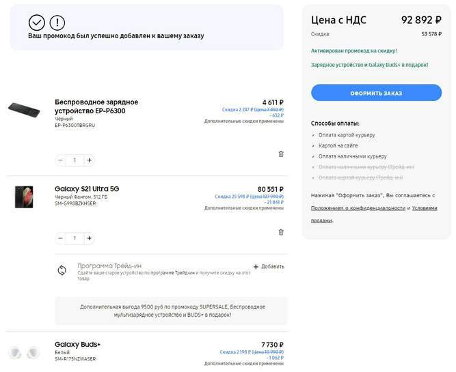Click the Galaxy Buds+ earbuds thumbnail
Screen dimensions: 456x372
[x=24, y=352]
